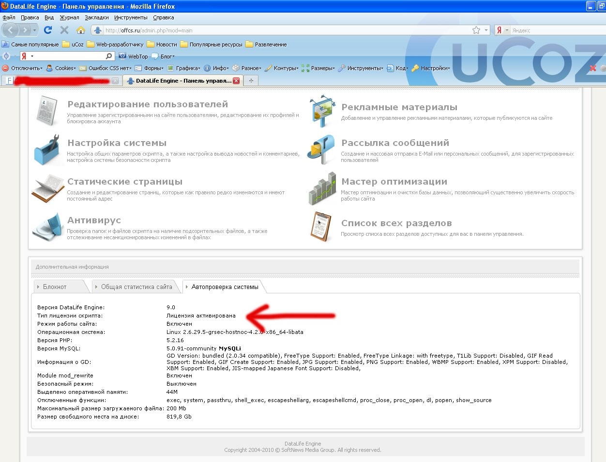Open the Популярные ресурсы bookmarks folder
The width and height of the screenshot is (606, 462).
[212, 44]
